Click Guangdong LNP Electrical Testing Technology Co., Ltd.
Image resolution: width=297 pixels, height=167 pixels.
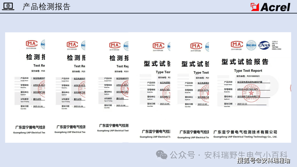245,137
